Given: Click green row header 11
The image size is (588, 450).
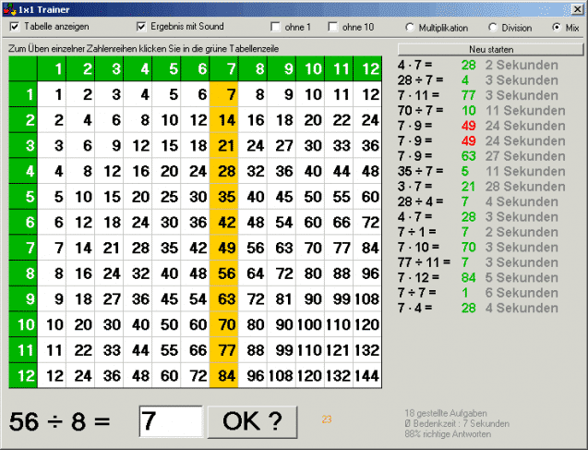Looking at the screenshot, I should (23, 350).
